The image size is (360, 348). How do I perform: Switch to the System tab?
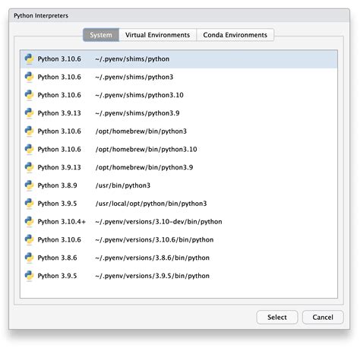coord(101,35)
